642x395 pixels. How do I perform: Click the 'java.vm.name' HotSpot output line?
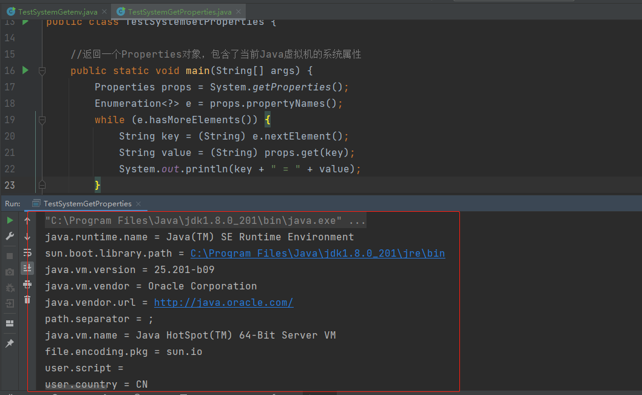pos(191,336)
